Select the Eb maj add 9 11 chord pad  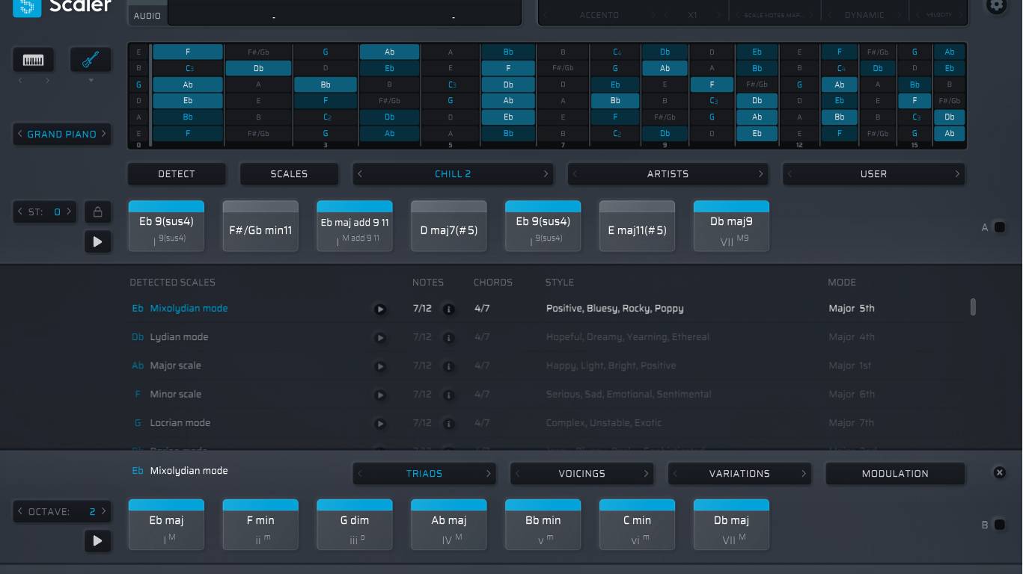(x=355, y=226)
